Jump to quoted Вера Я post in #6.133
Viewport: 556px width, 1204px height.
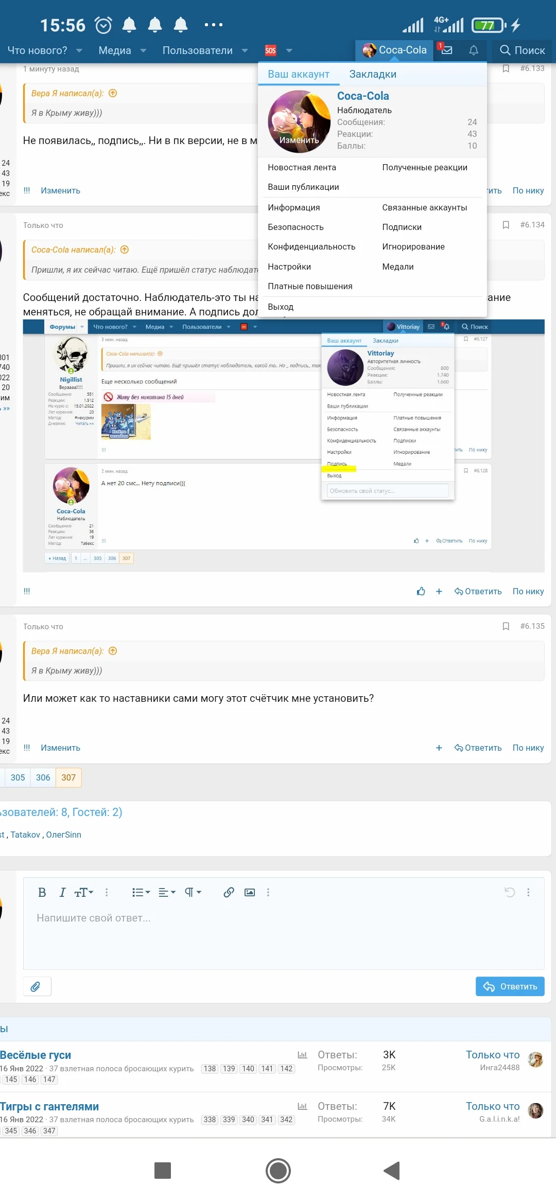(x=113, y=93)
